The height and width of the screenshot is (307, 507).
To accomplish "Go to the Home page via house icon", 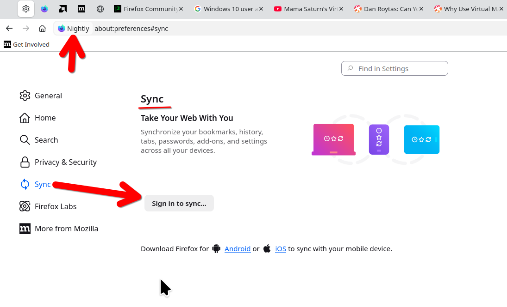I will point(42,29).
